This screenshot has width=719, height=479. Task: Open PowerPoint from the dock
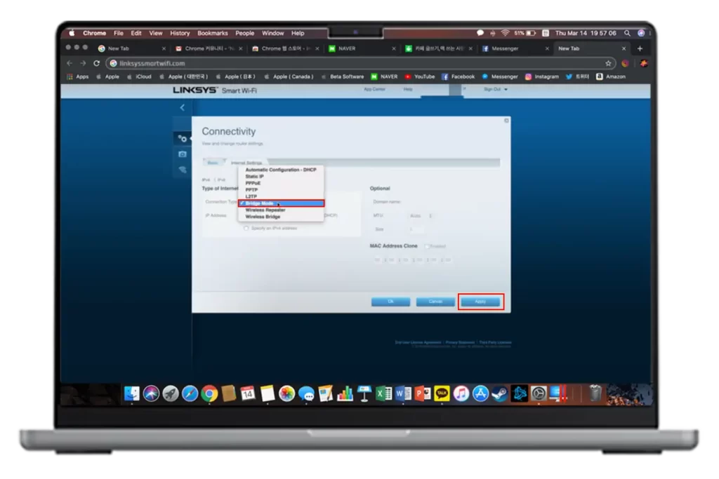click(422, 394)
